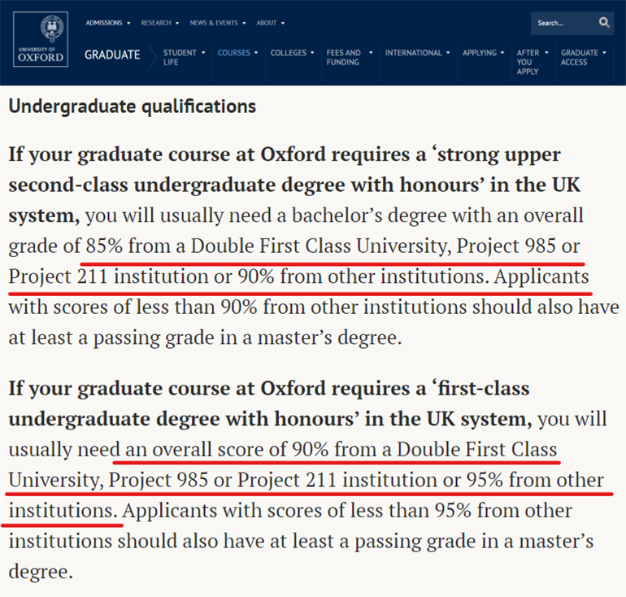Expand the Student Life dropdown arrow

[203, 53]
